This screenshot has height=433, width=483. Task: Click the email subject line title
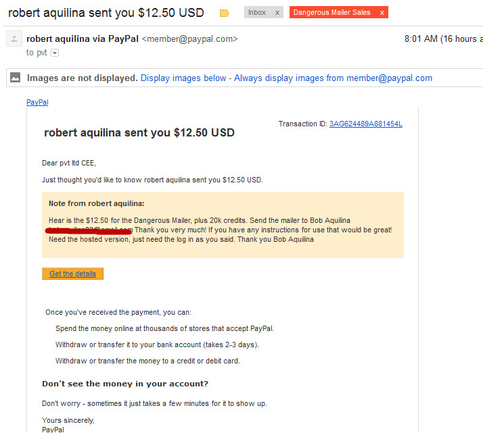[x=106, y=13]
